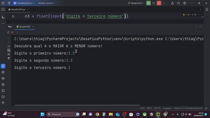Change the UTF-8 file encoding
The height and width of the screenshot is (118, 210).
click(157, 108)
